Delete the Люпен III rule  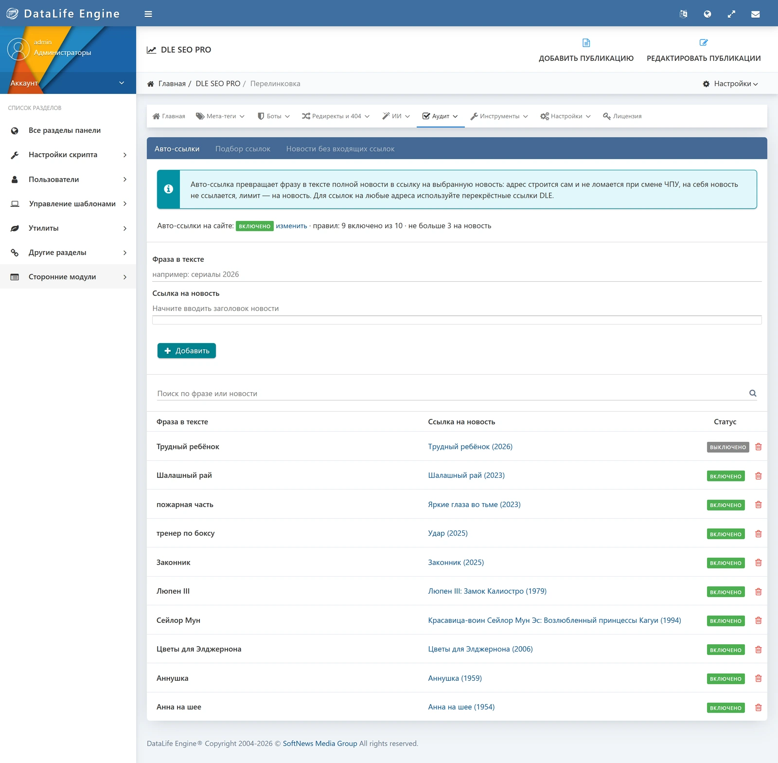(x=759, y=592)
